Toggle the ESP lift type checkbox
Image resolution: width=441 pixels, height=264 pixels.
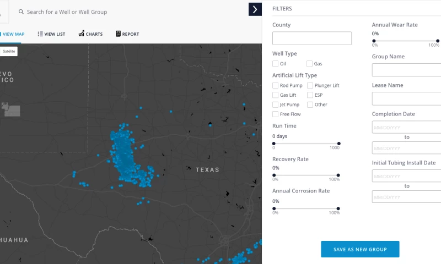[x=310, y=95]
